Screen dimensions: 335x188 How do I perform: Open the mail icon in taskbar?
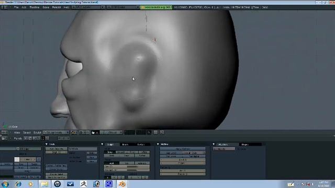tap(70, 184)
